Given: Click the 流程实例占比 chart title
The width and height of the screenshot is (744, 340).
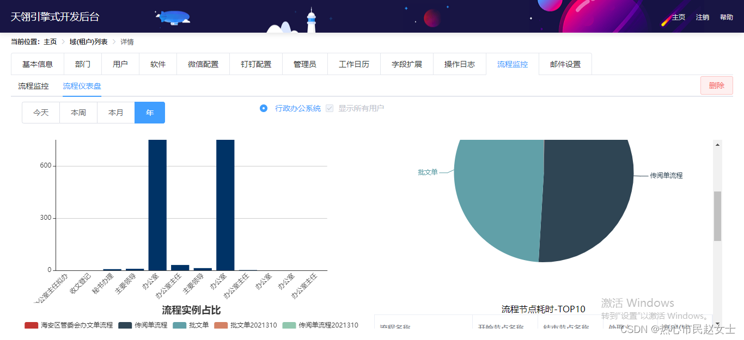Looking at the screenshot, I should pyautogui.click(x=191, y=310).
